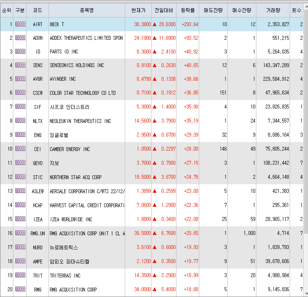Sort by the 횟수 column header

(x=297, y=10)
